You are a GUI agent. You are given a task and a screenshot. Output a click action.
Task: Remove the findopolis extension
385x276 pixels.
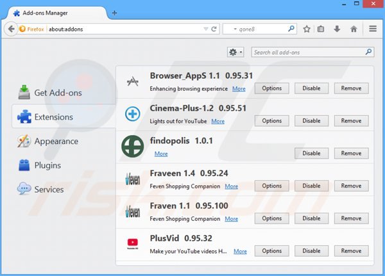click(x=351, y=153)
